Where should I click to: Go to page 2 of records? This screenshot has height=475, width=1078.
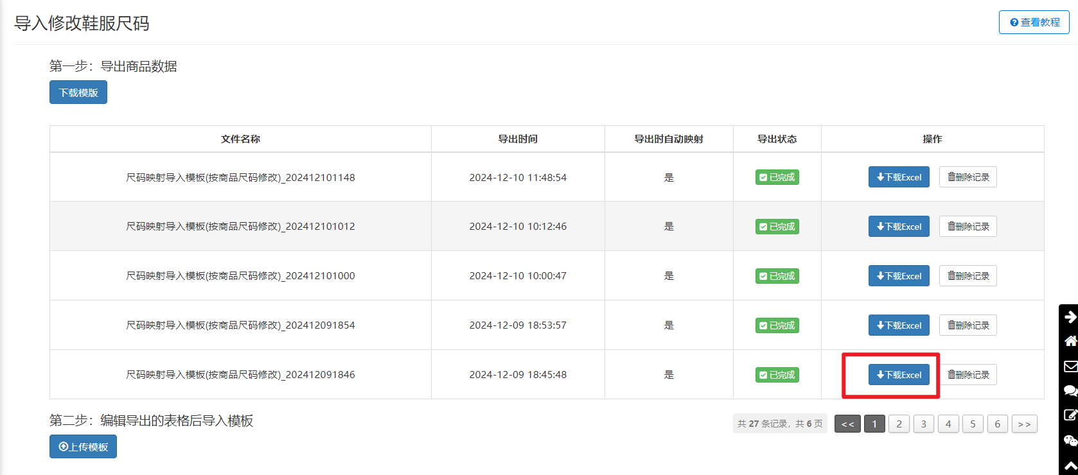click(899, 424)
